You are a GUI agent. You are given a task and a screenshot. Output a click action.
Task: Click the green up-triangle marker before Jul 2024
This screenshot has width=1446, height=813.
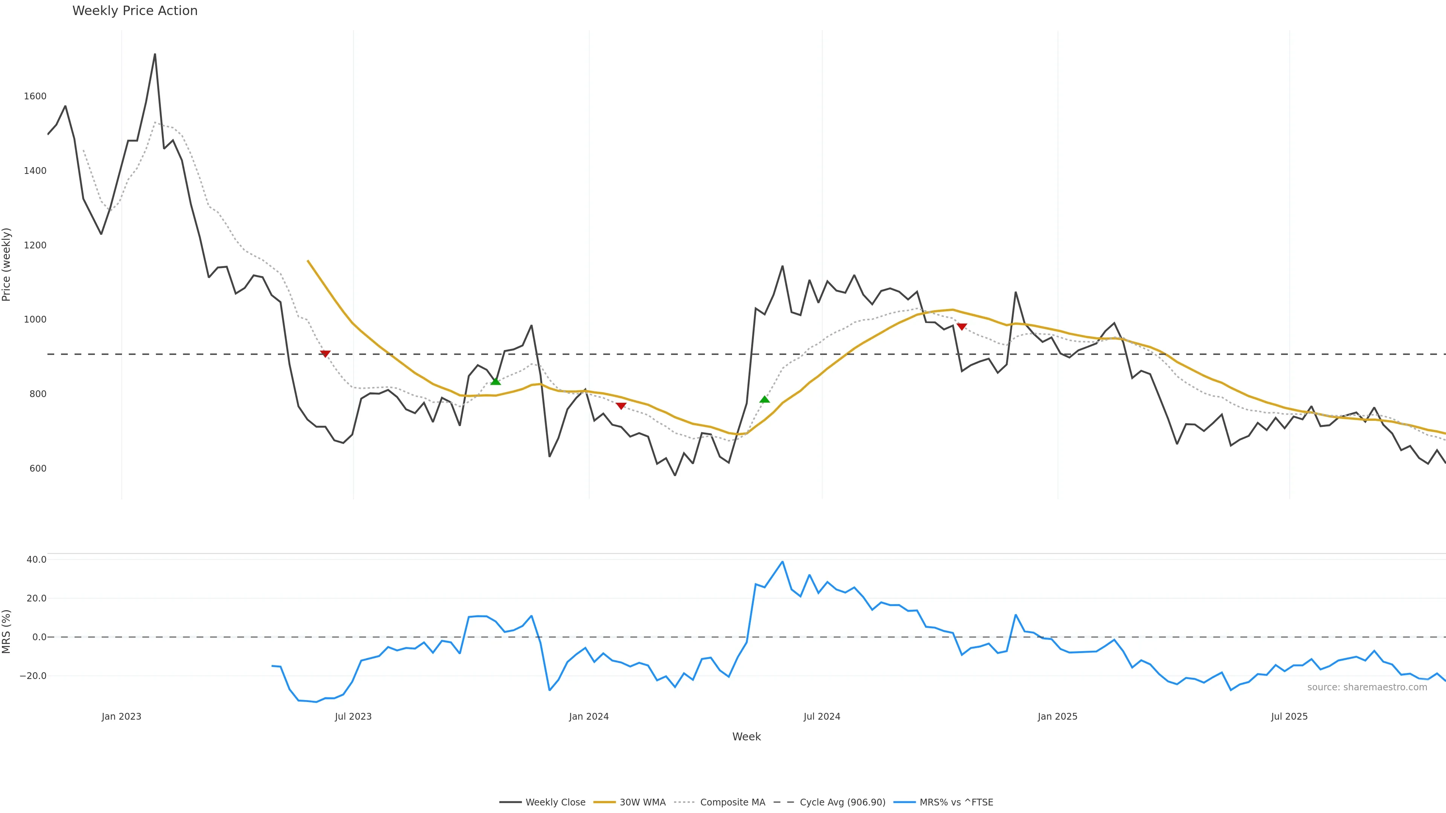764,399
